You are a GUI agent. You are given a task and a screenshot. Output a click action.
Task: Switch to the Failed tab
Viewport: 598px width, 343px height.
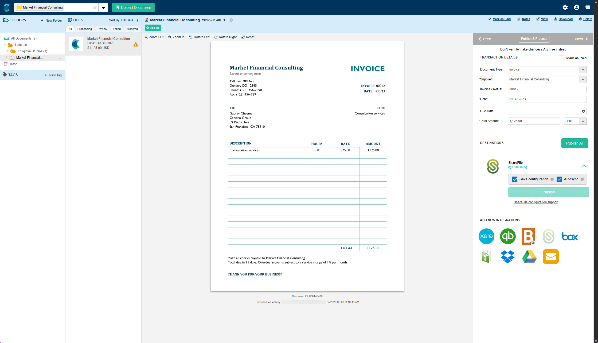pos(116,29)
